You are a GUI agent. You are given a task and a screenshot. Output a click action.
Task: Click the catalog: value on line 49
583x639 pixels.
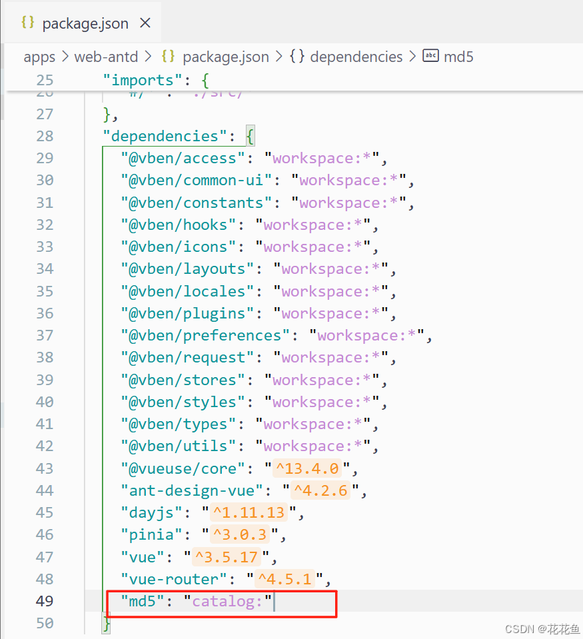(227, 601)
